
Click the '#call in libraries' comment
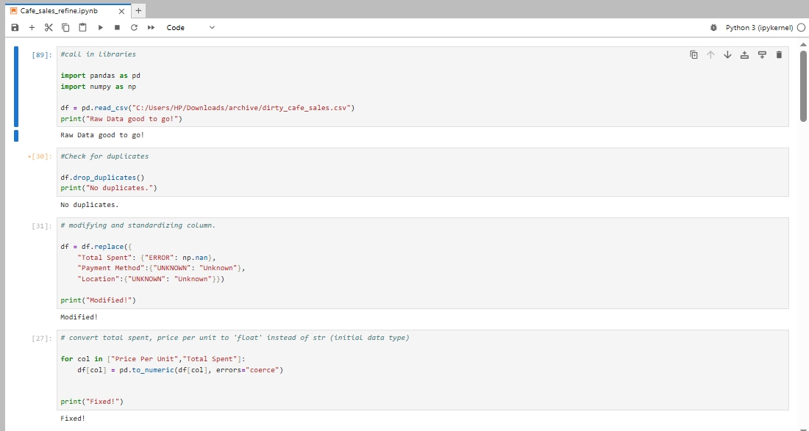98,54
